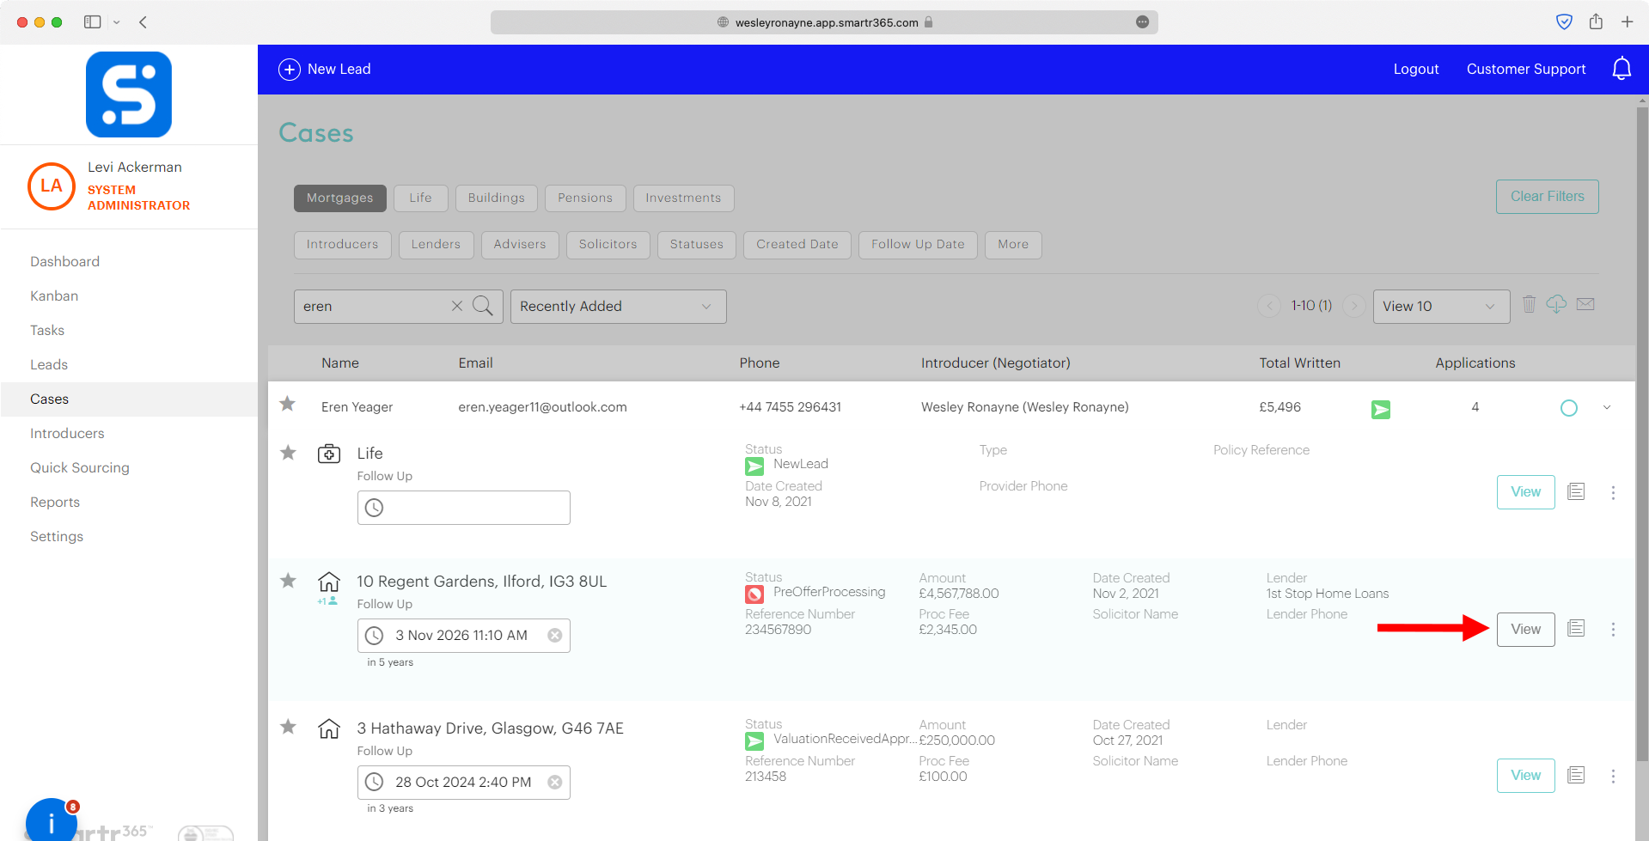Switch to the Investments tab
1649x841 pixels.
pyautogui.click(x=684, y=198)
